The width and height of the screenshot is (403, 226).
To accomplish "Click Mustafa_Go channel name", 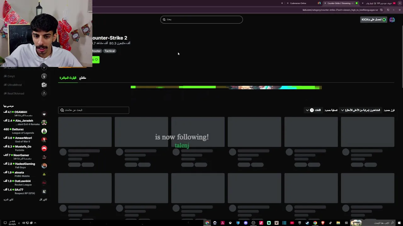I will (23, 147).
